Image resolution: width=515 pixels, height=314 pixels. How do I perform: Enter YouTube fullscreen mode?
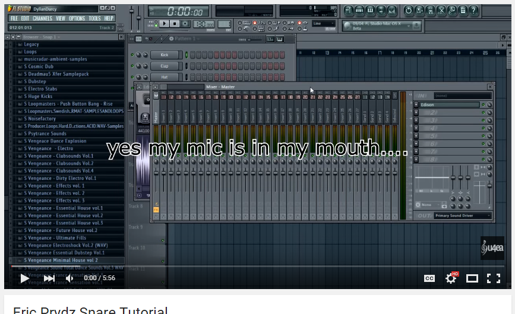(494, 278)
